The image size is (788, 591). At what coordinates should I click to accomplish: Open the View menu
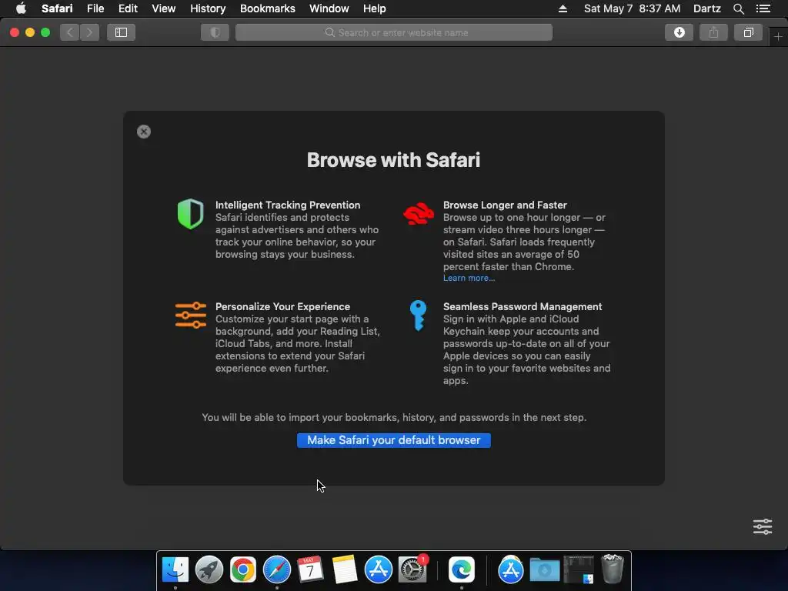[x=163, y=8]
